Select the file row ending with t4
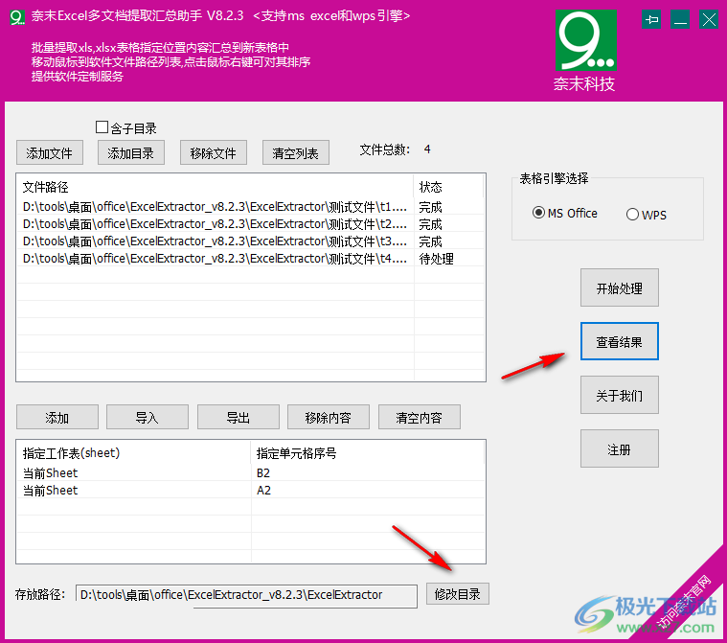This screenshot has height=643, width=727. 251,259
